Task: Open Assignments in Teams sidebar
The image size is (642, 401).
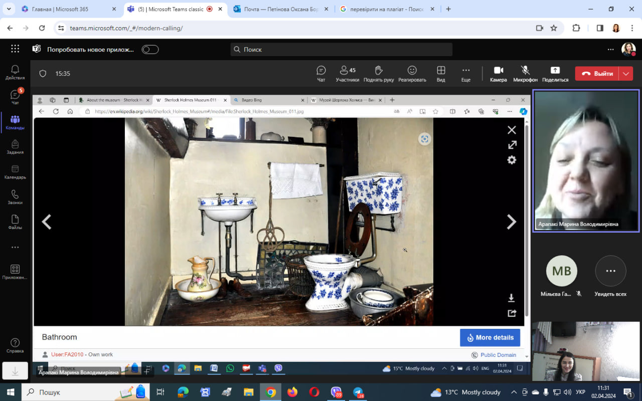Action: (15, 147)
